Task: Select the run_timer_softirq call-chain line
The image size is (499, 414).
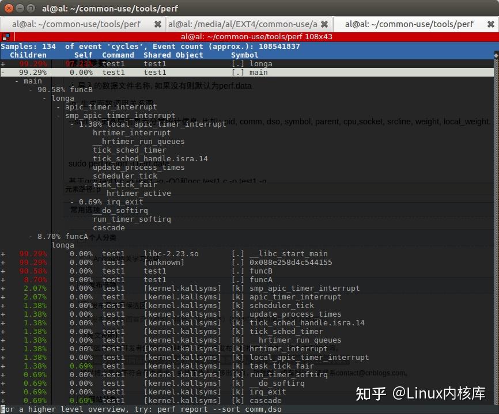Action: [x=133, y=219]
